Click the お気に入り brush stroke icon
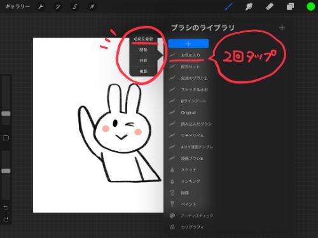The width and height of the screenshot is (318, 238). (x=172, y=55)
